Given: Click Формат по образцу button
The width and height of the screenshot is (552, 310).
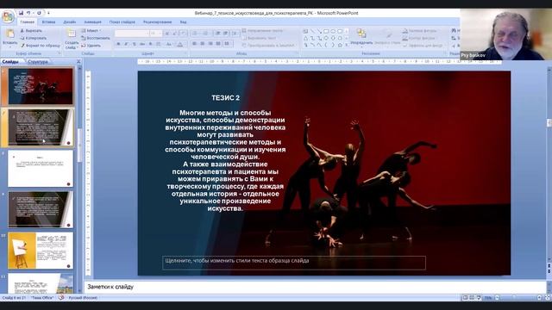Looking at the screenshot, I should [41, 46].
